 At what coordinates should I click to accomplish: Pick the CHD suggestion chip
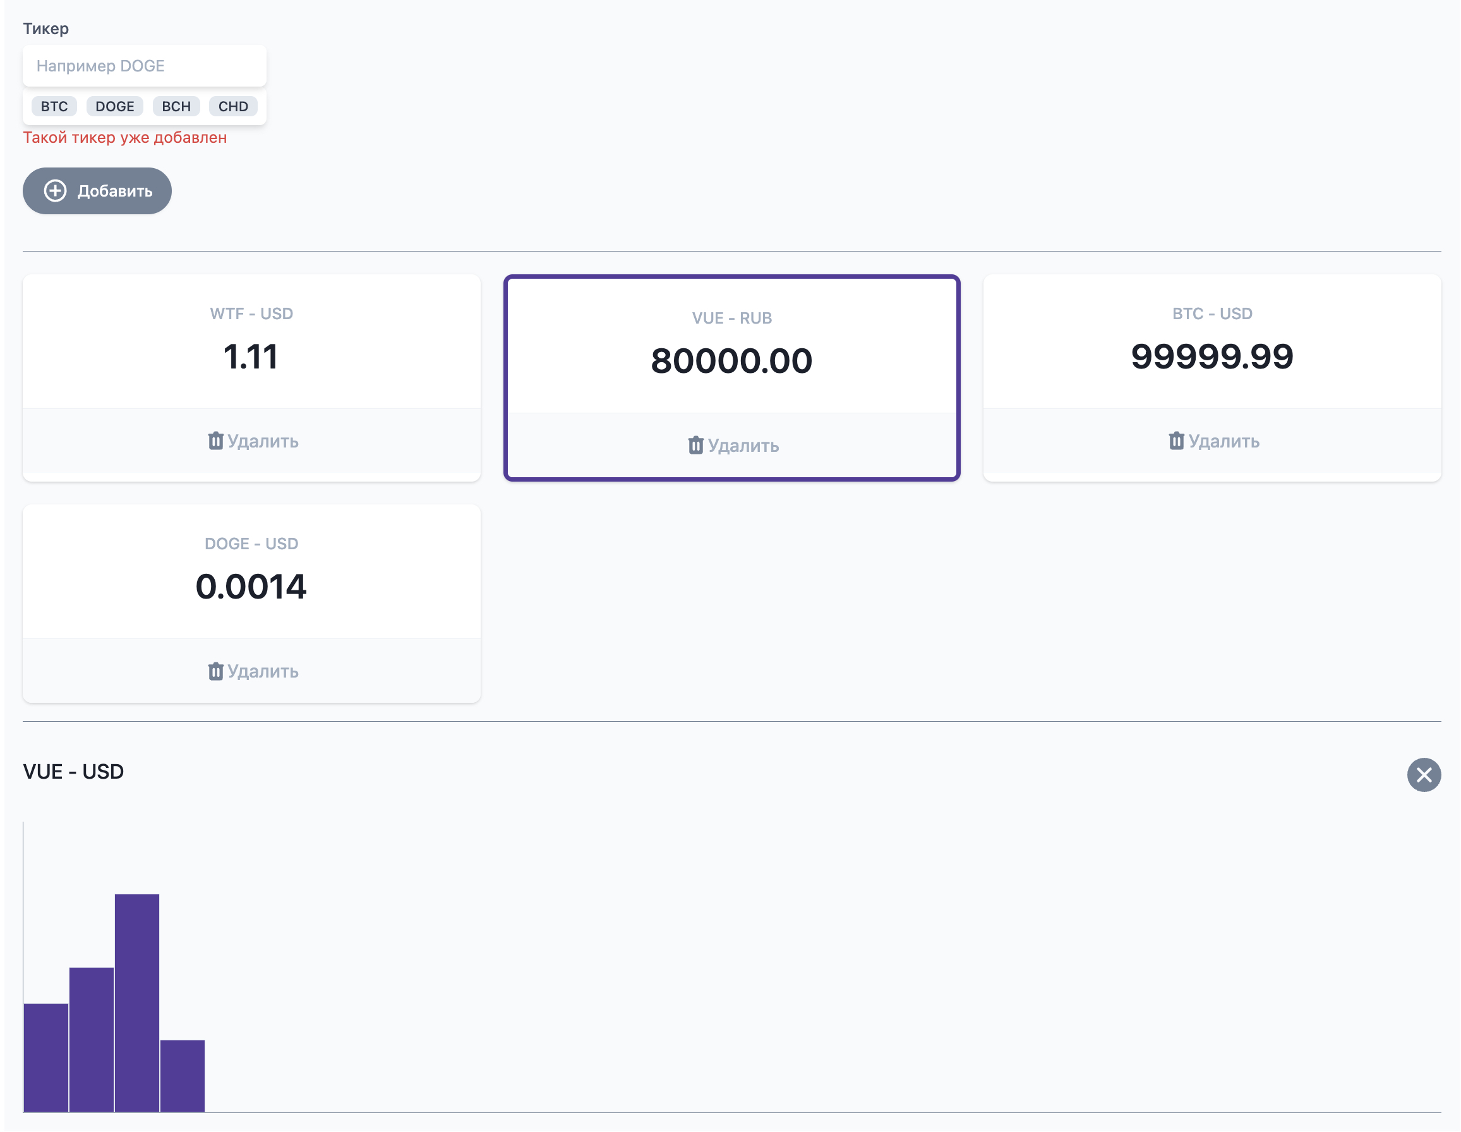[233, 106]
